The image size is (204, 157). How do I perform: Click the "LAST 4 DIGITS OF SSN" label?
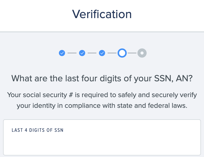(37, 130)
